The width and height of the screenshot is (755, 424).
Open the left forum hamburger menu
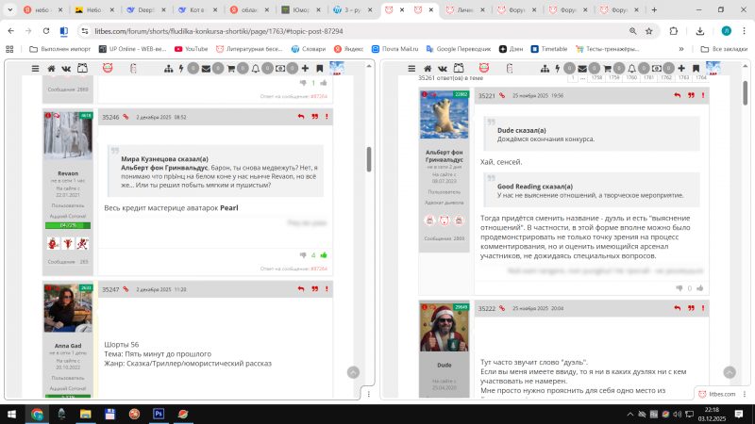tap(36, 69)
